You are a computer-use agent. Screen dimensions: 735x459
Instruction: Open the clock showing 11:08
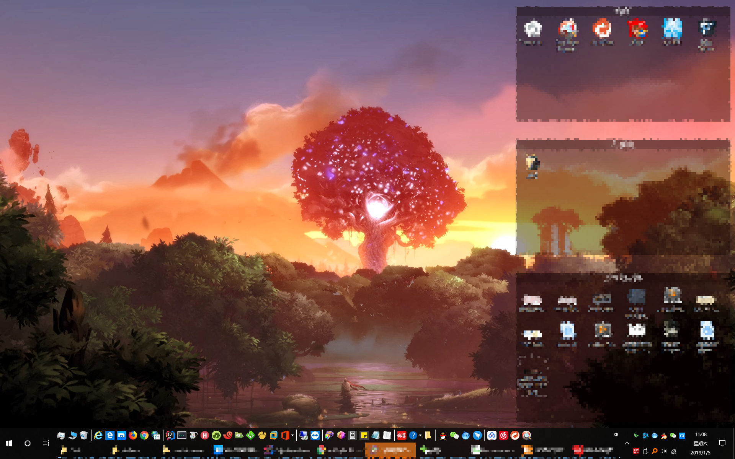click(x=701, y=435)
